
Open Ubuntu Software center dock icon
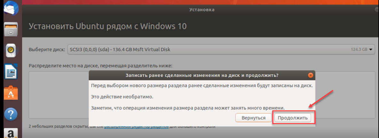pos(11,93)
